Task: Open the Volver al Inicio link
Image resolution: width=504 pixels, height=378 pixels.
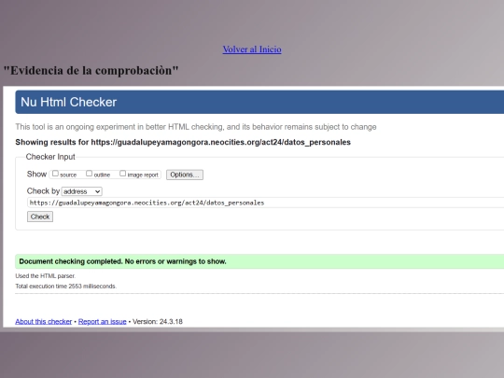Action: pyautogui.click(x=252, y=49)
